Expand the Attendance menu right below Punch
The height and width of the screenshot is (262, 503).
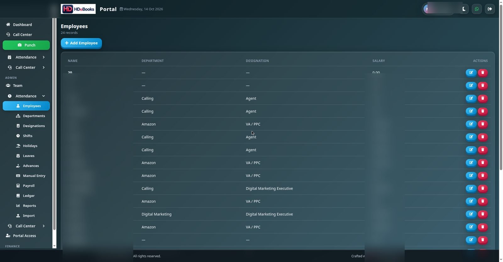pos(26,57)
